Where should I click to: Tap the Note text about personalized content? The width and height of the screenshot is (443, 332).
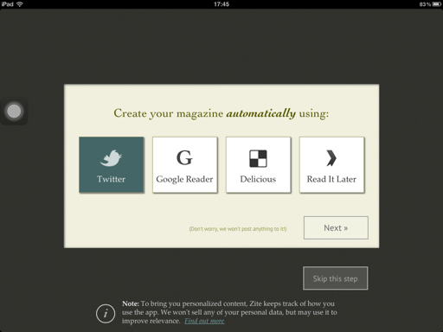(x=229, y=312)
